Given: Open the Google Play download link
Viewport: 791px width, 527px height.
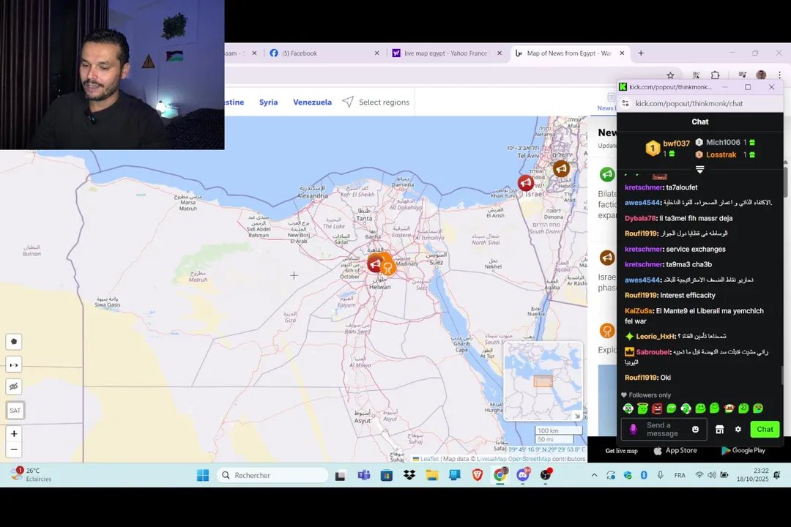Looking at the screenshot, I should (x=743, y=451).
